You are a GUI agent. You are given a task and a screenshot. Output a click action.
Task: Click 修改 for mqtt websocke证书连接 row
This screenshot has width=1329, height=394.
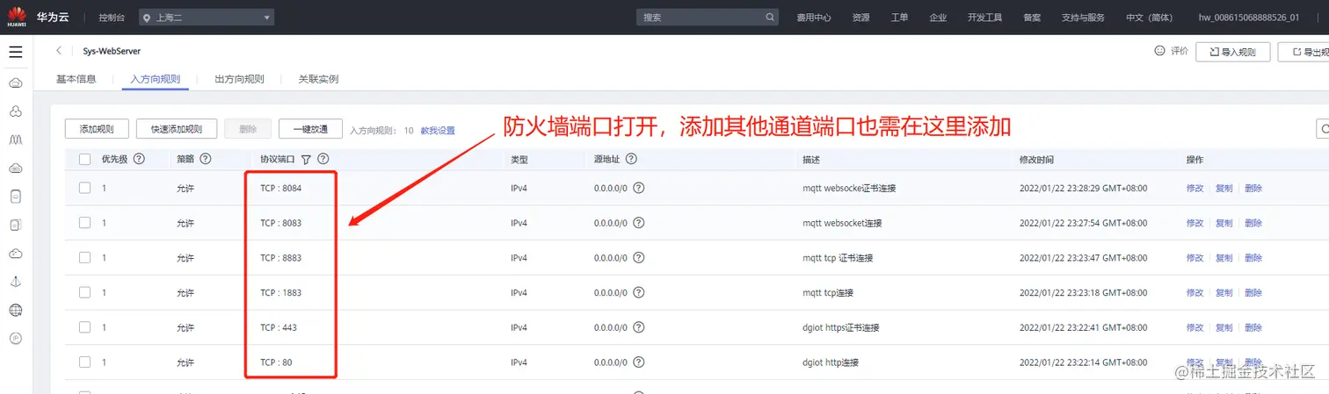point(1195,188)
